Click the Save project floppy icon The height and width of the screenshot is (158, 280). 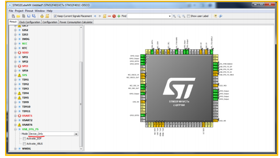click(29, 16)
